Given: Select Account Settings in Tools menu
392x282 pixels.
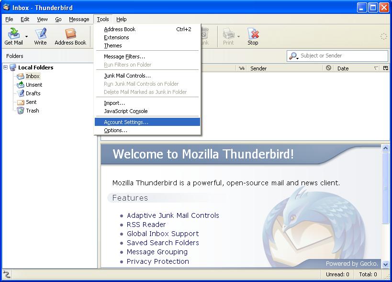Looking at the screenshot, I should click(x=147, y=122).
